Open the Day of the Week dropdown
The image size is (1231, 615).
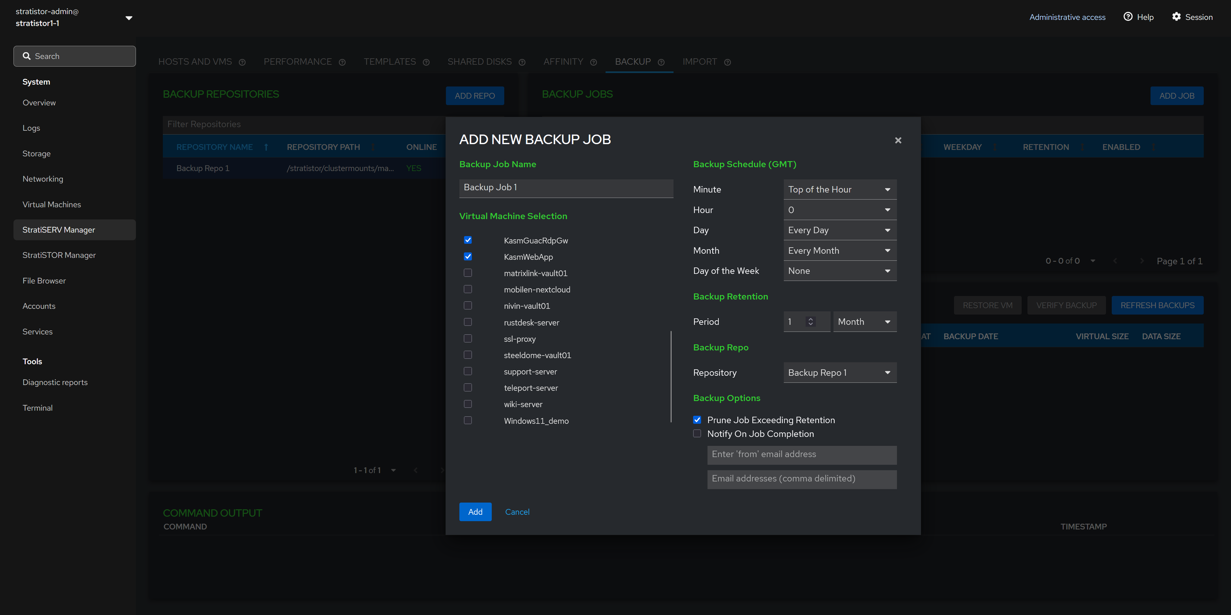coord(840,271)
